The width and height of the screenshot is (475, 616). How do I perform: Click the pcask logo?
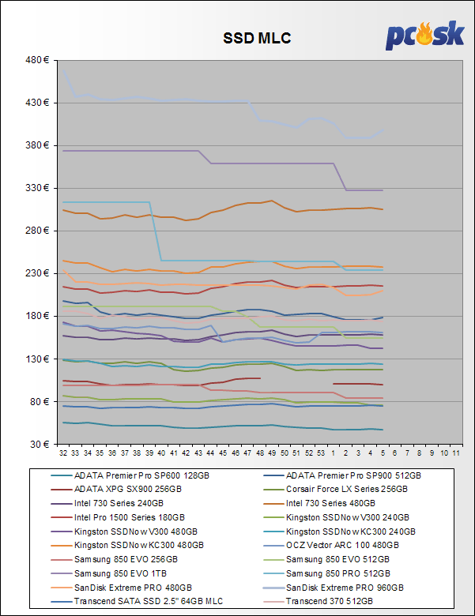tap(424, 36)
